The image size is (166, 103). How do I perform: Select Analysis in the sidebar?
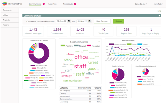coord(10,20)
